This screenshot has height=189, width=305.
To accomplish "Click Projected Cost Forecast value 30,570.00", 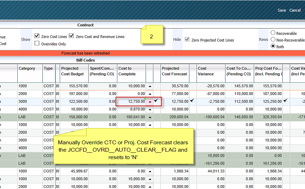I will [x=180, y=86].
